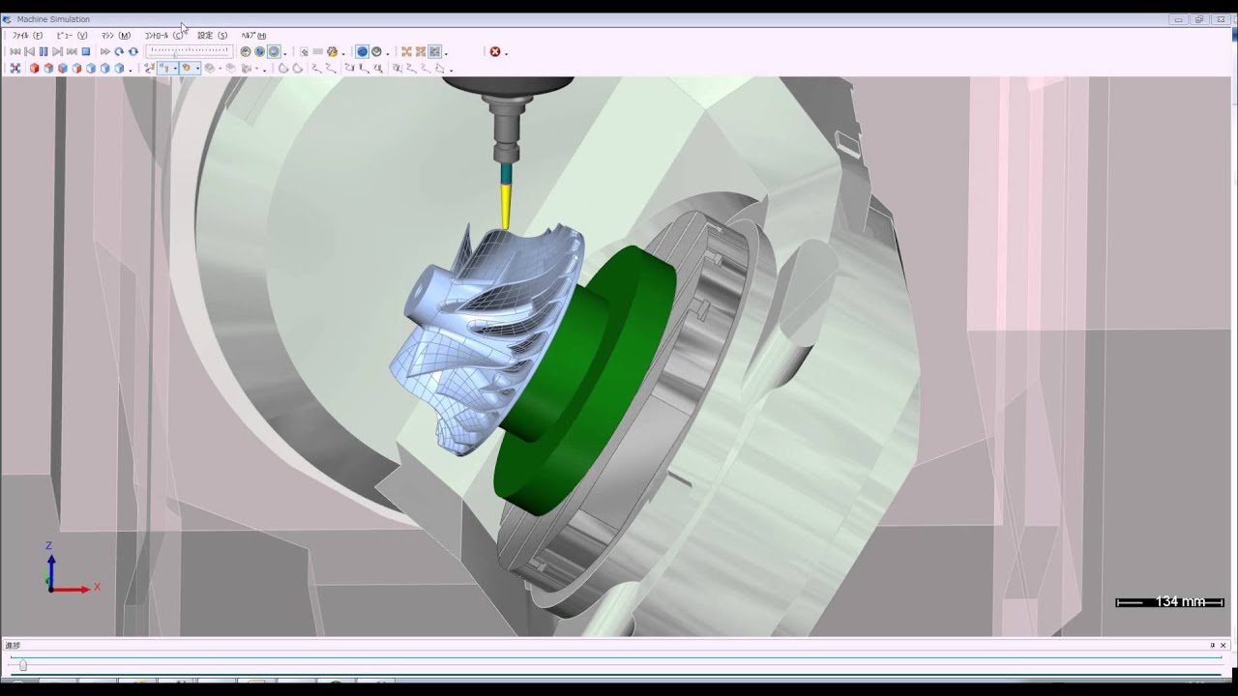Screen dimensions: 1238x696
Task: Close the 進捗 progress panel
Action: [x=1223, y=645]
